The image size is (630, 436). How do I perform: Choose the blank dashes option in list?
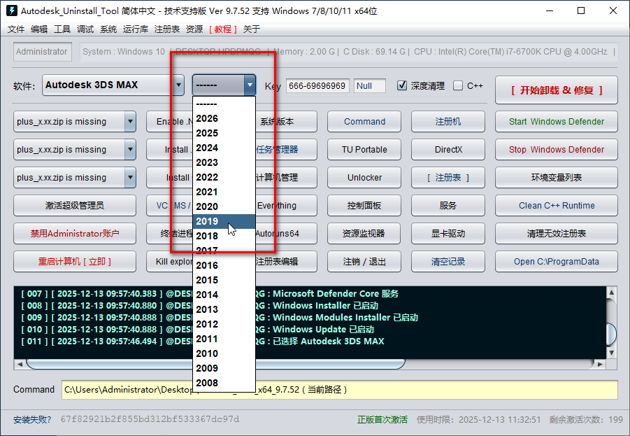pyautogui.click(x=224, y=104)
